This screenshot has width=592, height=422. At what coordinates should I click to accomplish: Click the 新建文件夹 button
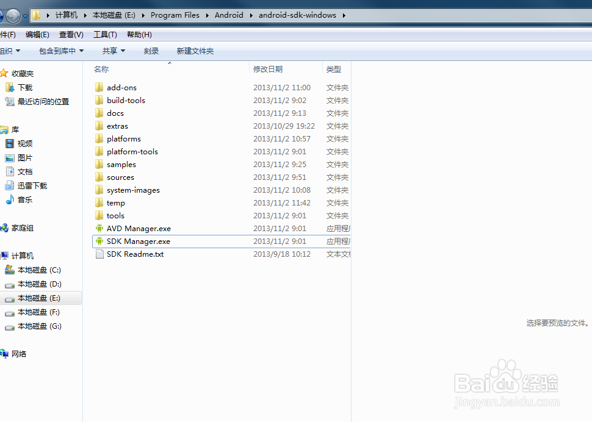[195, 51]
